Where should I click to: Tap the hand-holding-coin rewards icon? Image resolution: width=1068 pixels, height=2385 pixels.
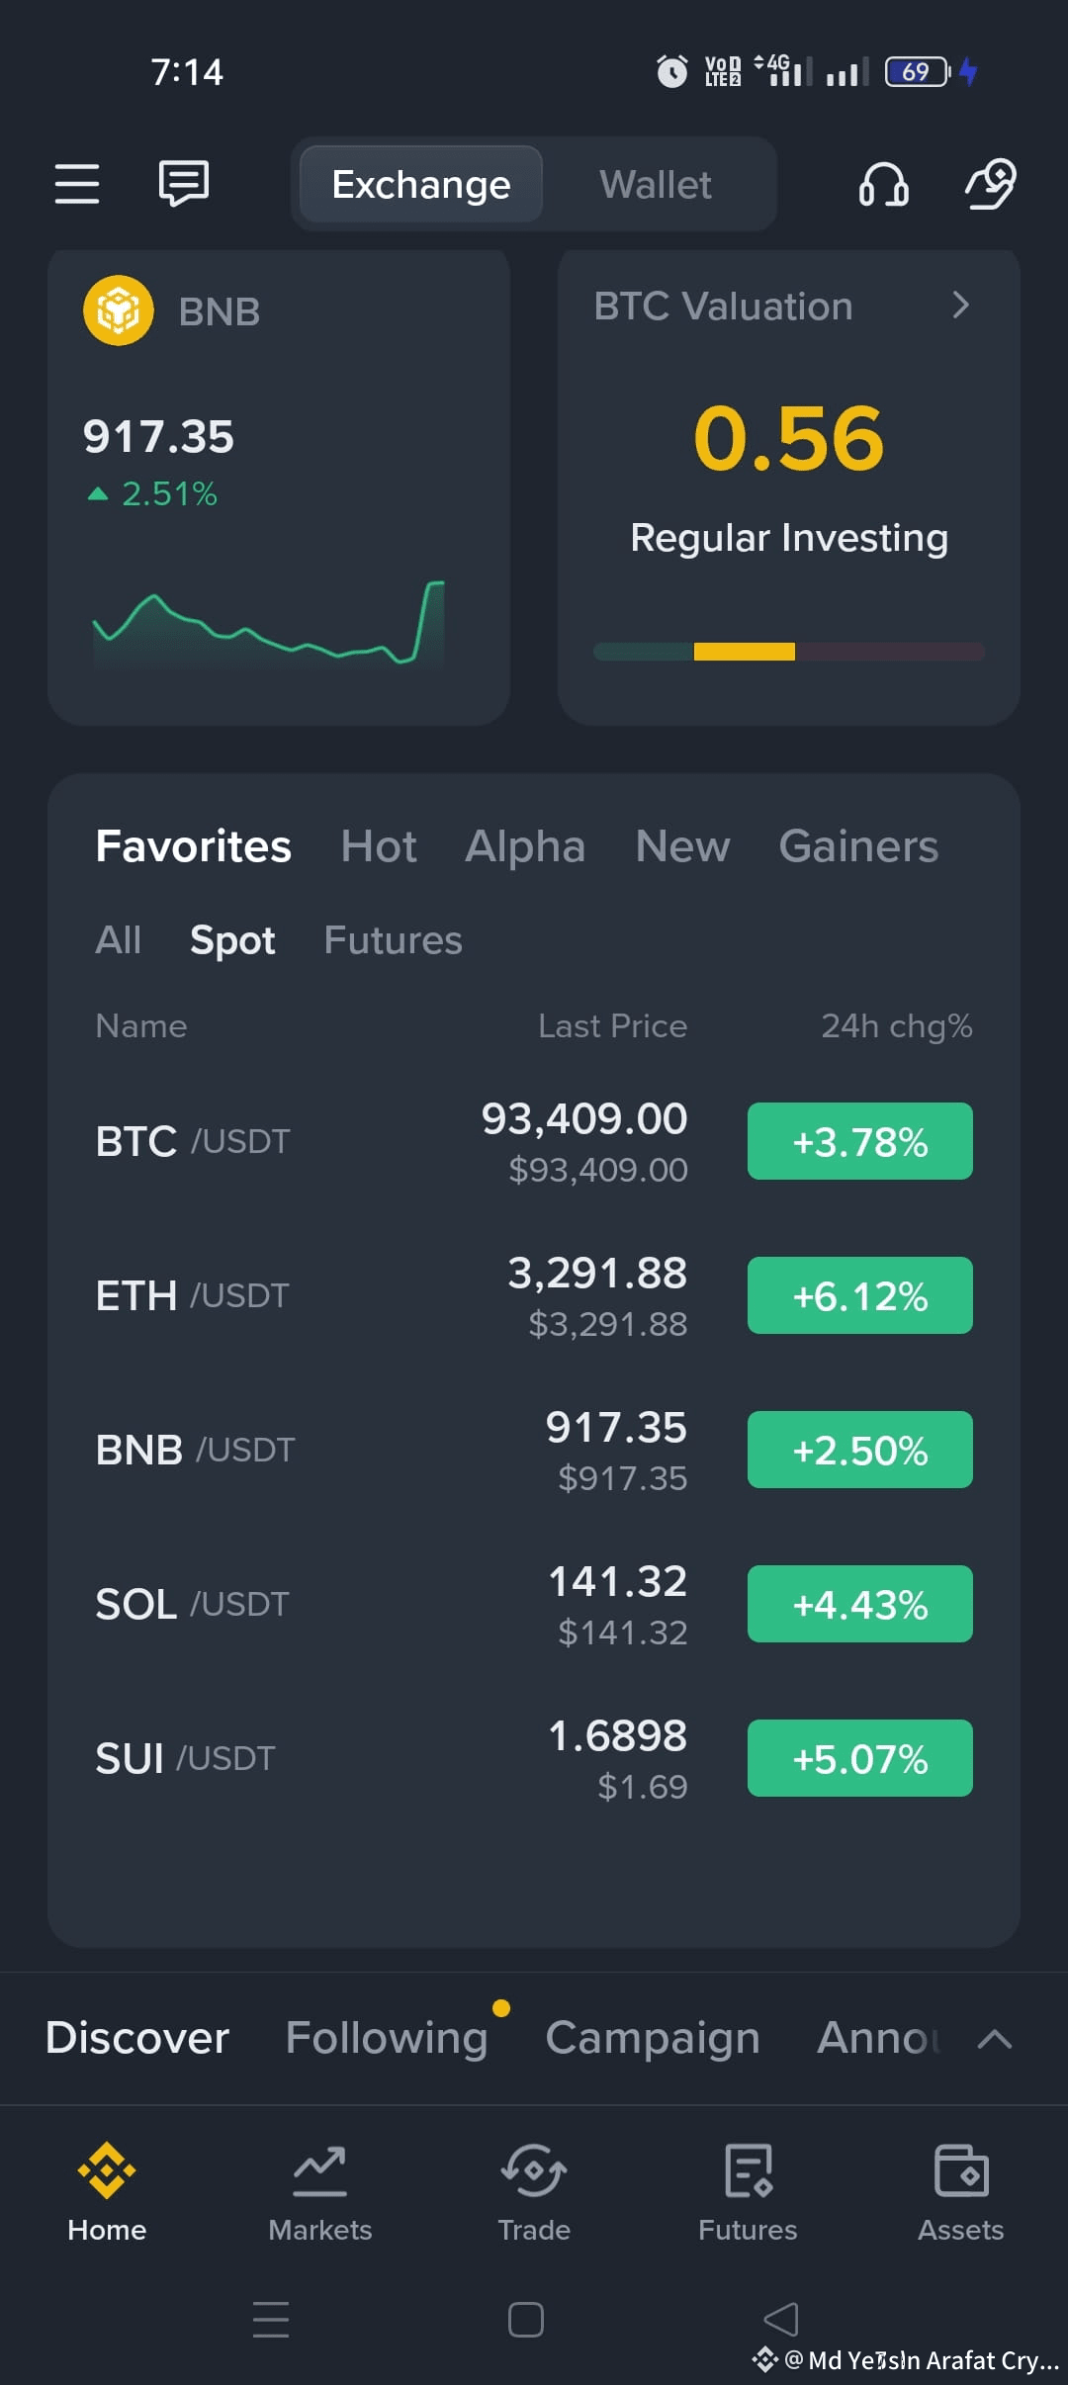tap(991, 184)
